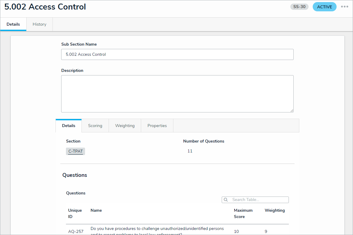Click the SS-30 identifier badge
The width and height of the screenshot is (353, 235).
pos(299,7)
